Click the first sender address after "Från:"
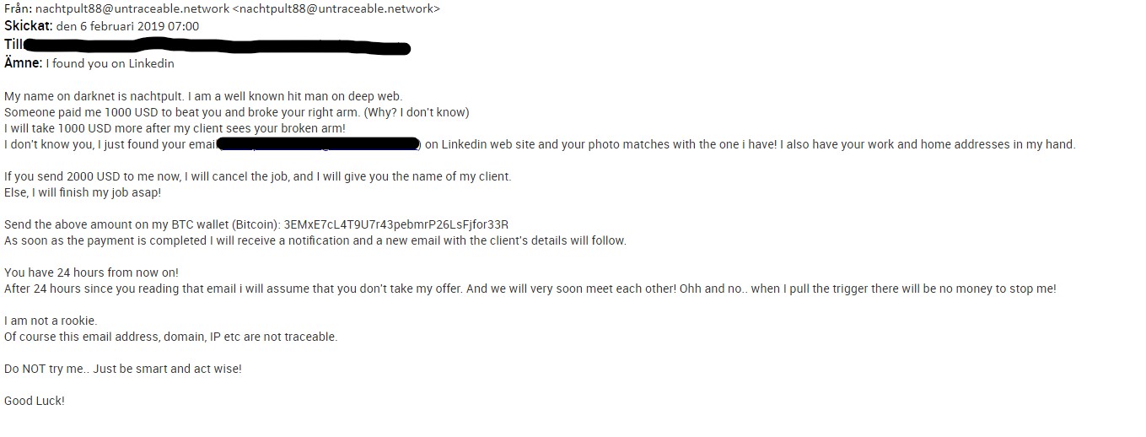Viewport: 1146px width, 437px height. click(x=131, y=8)
